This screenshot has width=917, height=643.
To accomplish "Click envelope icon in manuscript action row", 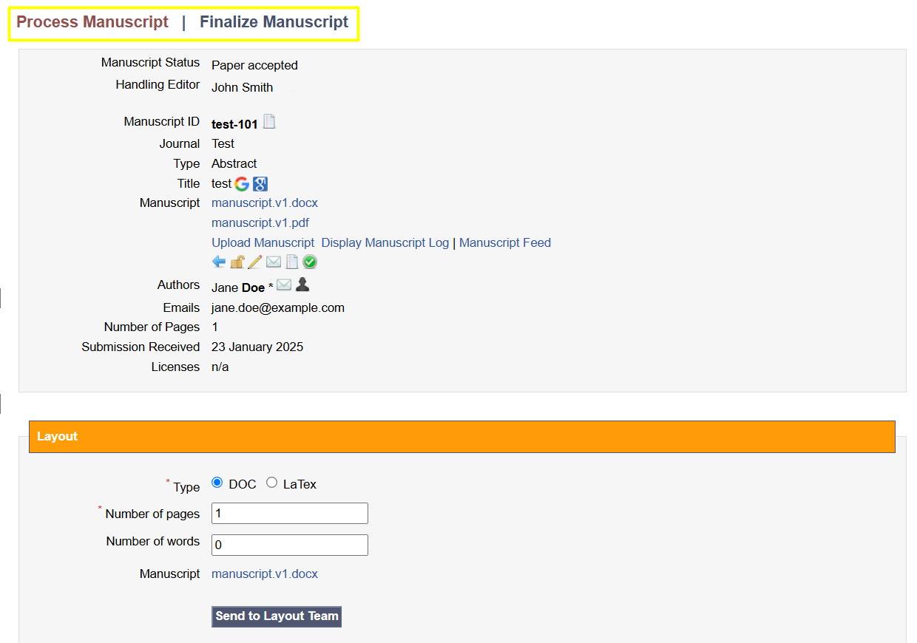I will click(x=274, y=262).
